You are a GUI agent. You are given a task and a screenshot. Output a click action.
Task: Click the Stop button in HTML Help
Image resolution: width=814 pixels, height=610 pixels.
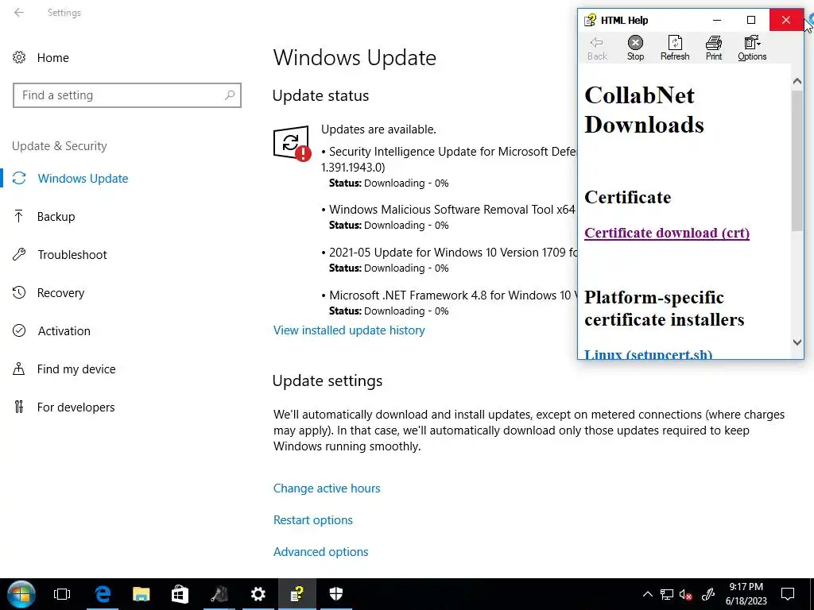pos(635,48)
